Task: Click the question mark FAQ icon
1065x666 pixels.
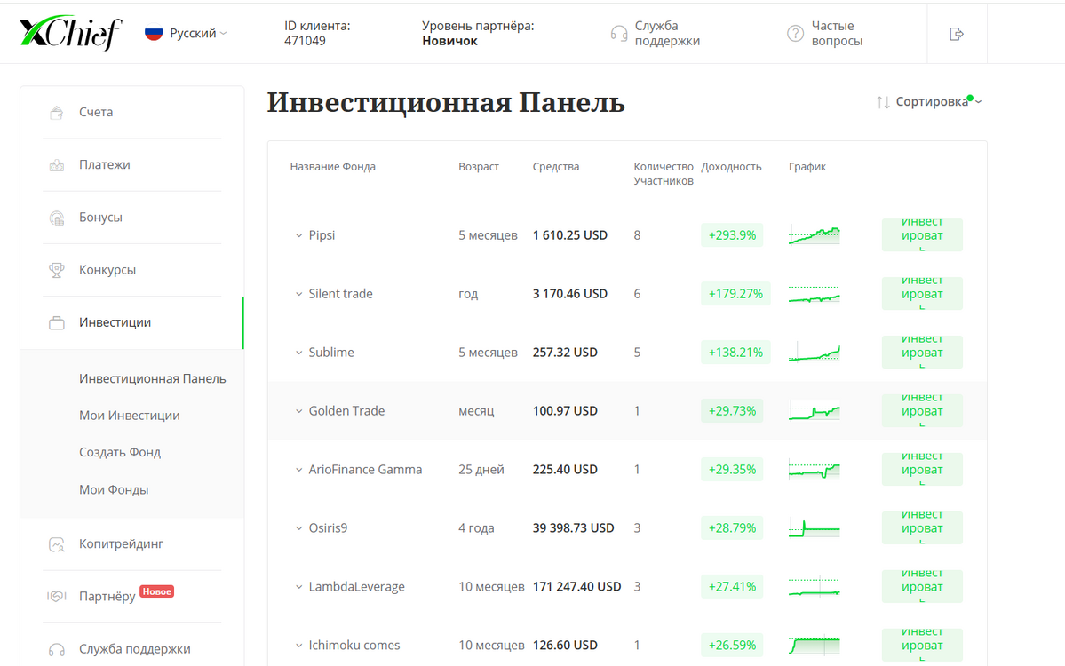Action: 795,33
